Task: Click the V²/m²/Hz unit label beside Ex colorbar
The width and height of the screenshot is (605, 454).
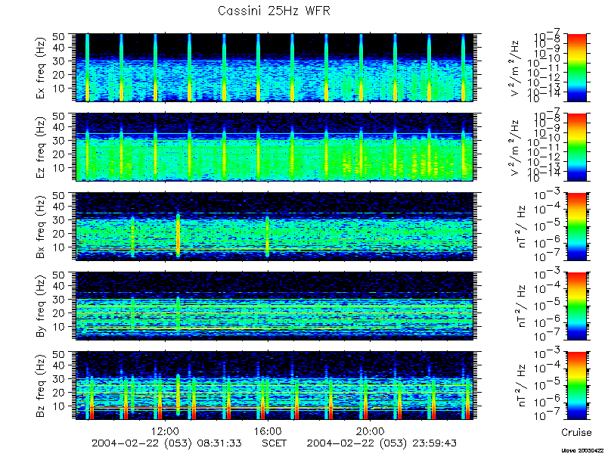Action: point(515,67)
